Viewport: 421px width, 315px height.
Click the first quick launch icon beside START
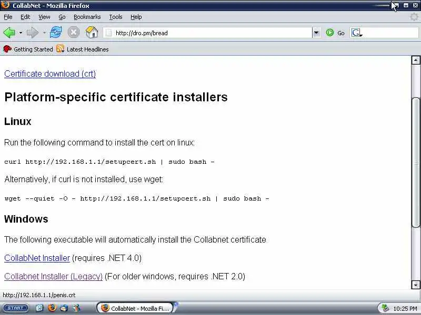click(x=39, y=308)
